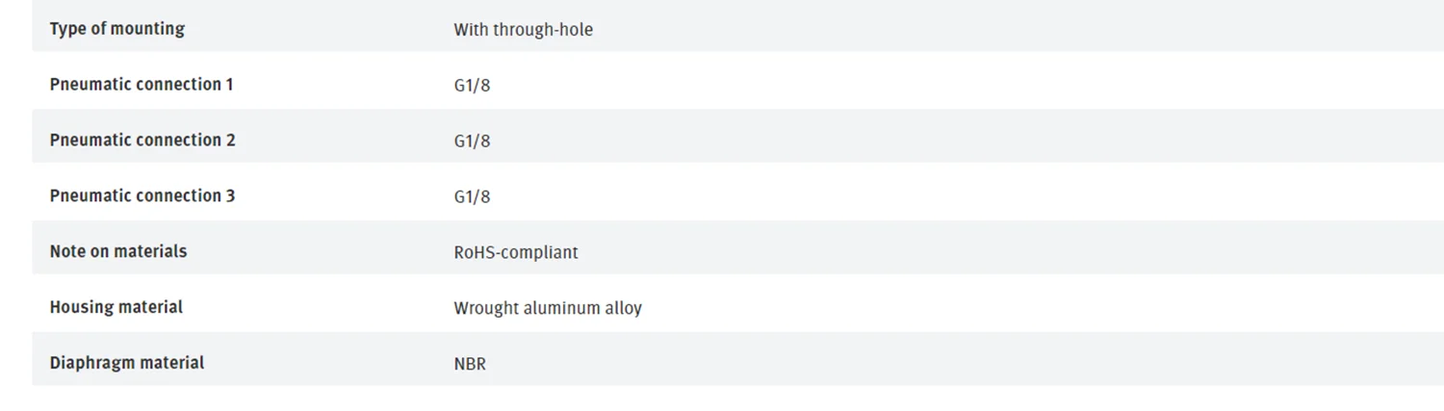Select the Pneumatic connection 2 table row
The width and height of the screenshot is (1444, 411).
point(866,141)
